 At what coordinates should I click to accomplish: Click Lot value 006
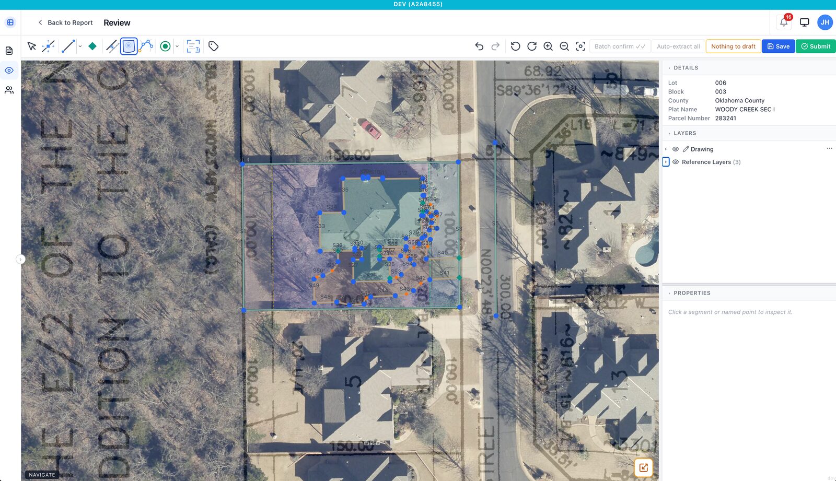click(x=721, y=83)
